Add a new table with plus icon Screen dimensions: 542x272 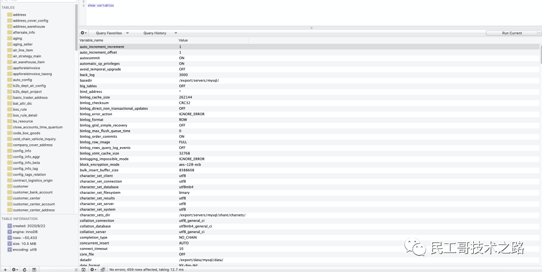tap(5, 269)
